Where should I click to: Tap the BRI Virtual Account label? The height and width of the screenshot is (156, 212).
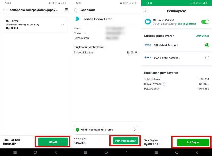point(166,45)
